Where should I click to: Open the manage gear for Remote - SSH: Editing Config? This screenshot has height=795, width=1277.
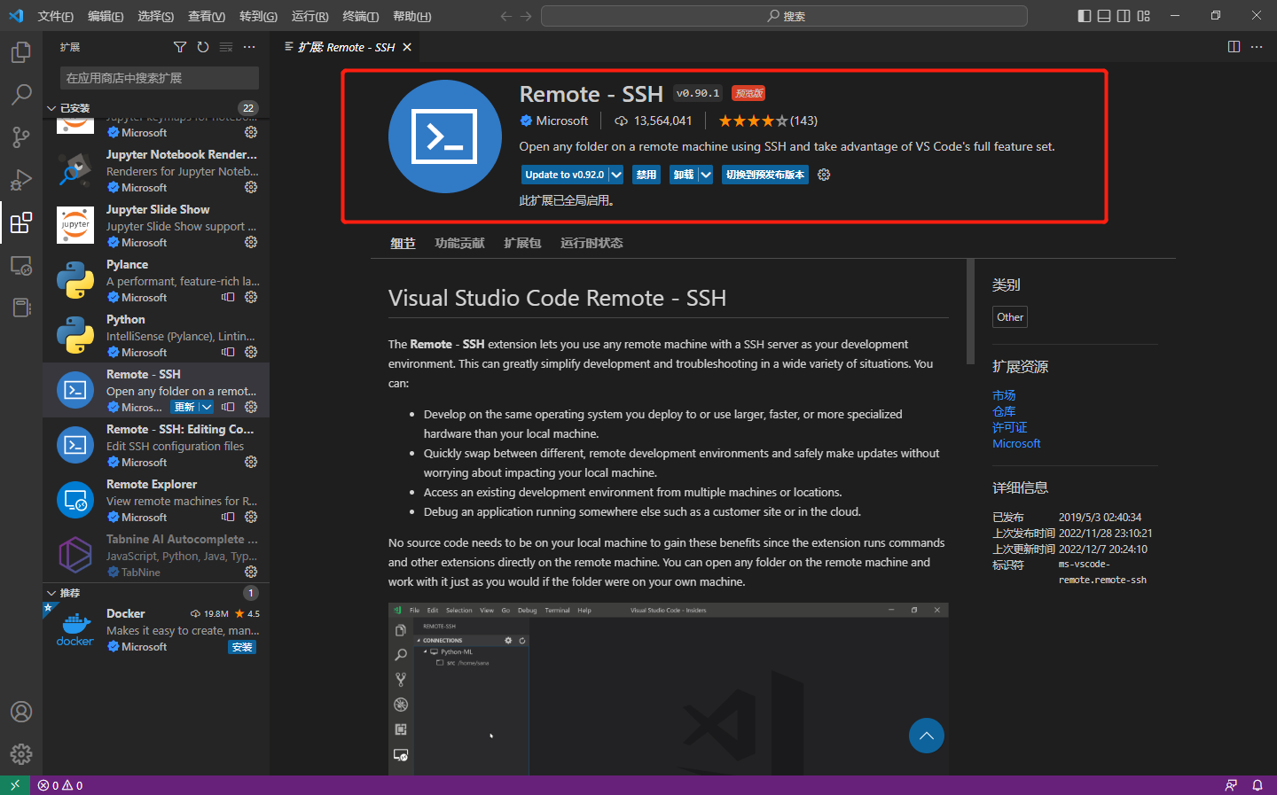tap(251, 462)
